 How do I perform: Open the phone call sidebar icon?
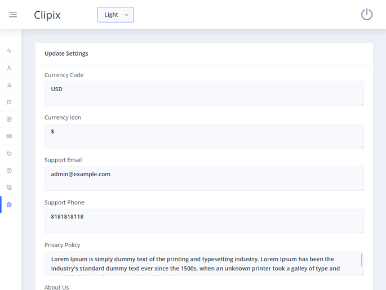tap(9, 188)
